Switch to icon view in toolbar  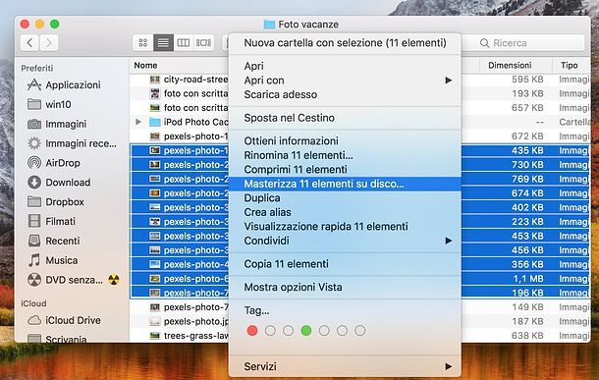(142, 43)
